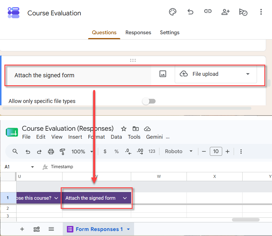The height and width of the screenshot is (236, 272).
Task: Decrease decimal places
Action: coord(128,151)
